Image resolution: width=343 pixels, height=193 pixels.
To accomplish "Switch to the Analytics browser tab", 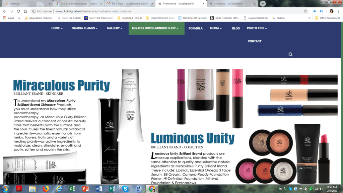I will (x=27, y=4).
